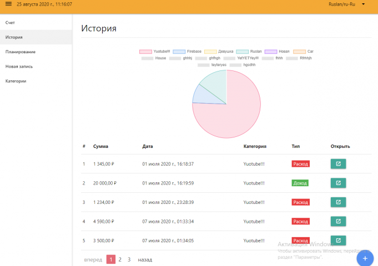Open the 3 500,00 ₽ record icon
The width and height of the screenshot is (378, 266).
point(338,241)
